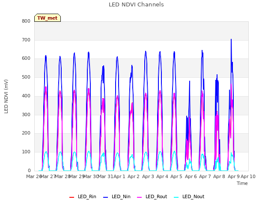Click the y-axis tick 800

pyautogui.click(x=26, y=21)
